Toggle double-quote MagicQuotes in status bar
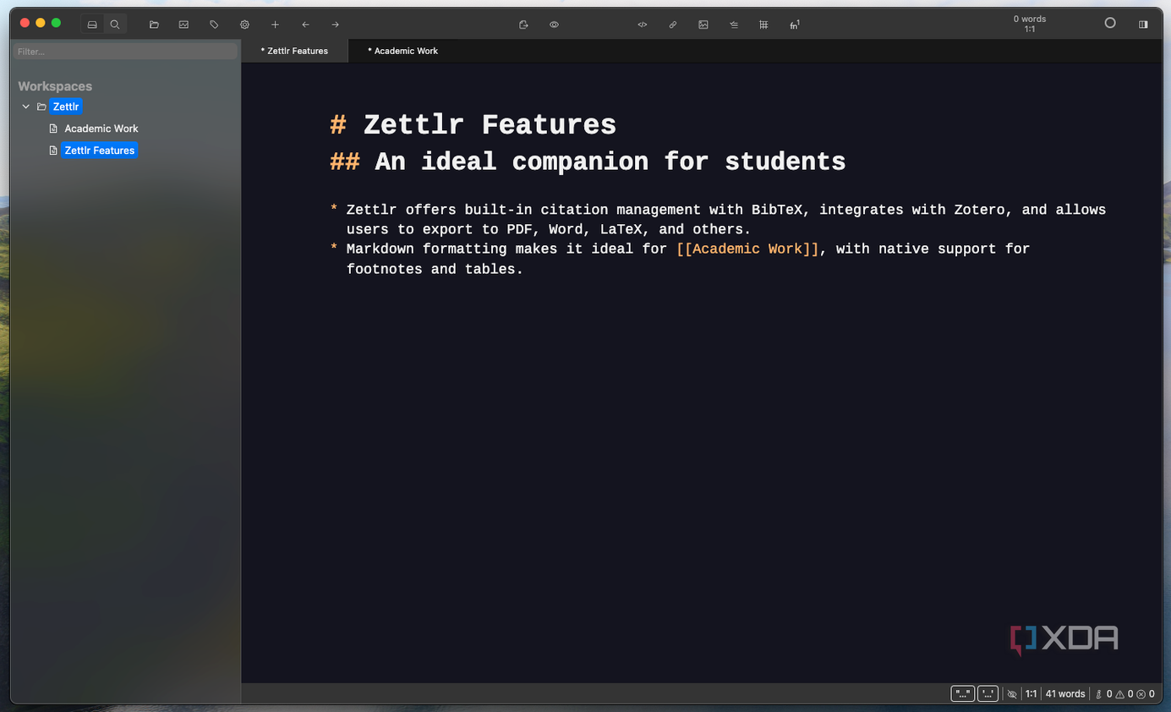 pos(963,693)
